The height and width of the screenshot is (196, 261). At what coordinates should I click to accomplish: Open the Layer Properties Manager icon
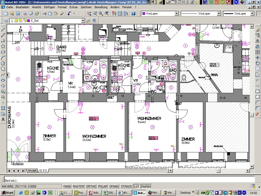click(6, 20)
